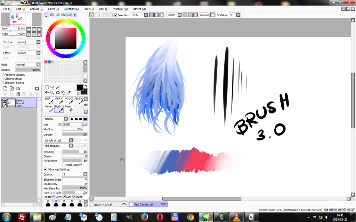Screen dimensions: 356x222
Task: Create a new linework layer
Action: [x=11, y=88]
